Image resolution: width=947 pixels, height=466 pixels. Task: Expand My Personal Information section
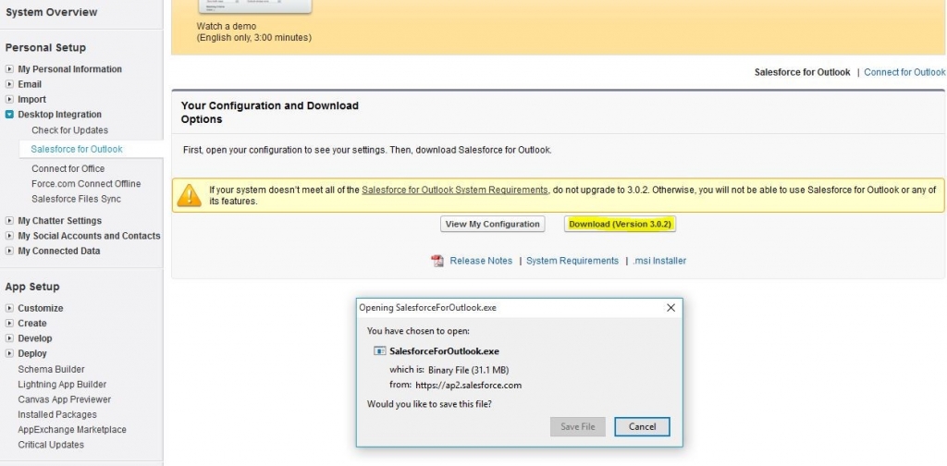[x=9, y=69]
